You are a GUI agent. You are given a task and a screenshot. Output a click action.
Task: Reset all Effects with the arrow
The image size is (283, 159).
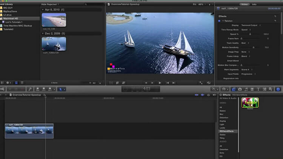click(275, 17)
